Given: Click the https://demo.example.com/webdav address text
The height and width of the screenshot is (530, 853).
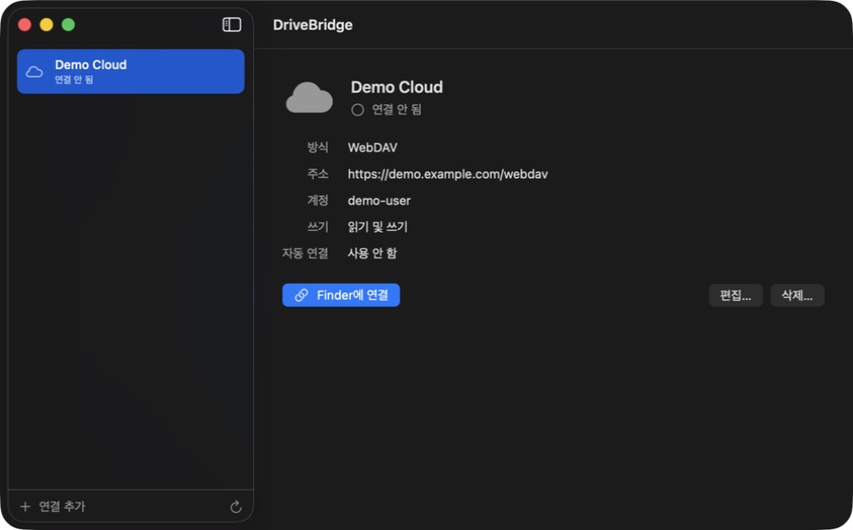Looking at the screenshot, I should pos(447,174).
